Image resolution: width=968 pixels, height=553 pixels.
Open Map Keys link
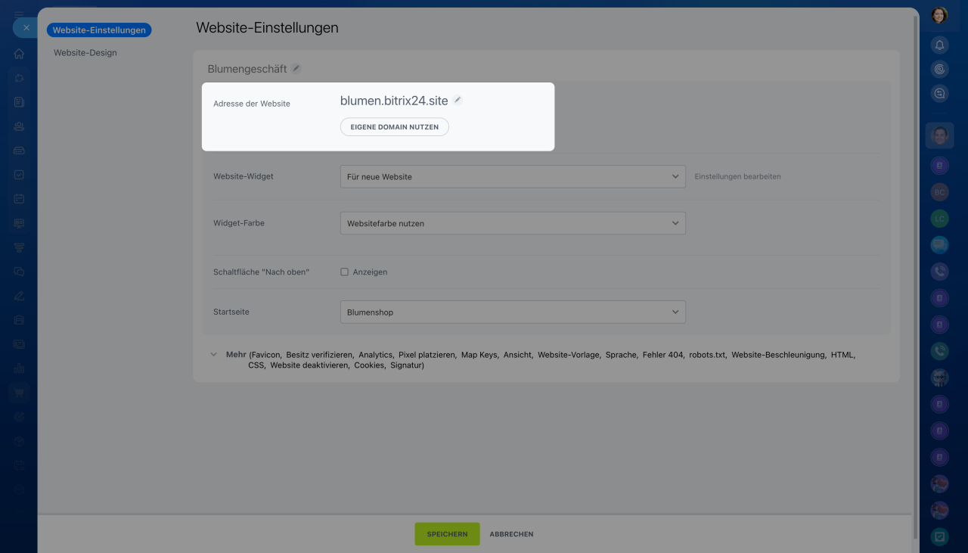click(x=479, y=354)
